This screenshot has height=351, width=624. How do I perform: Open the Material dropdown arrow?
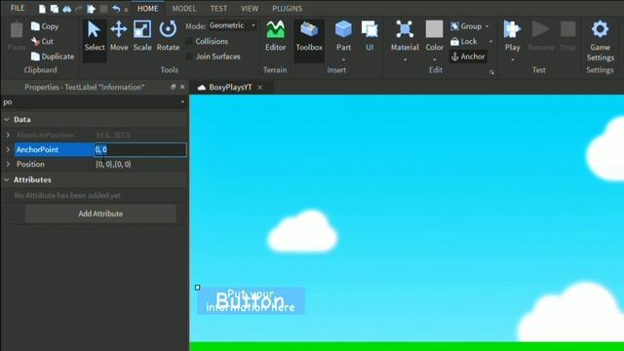(405, 59)
